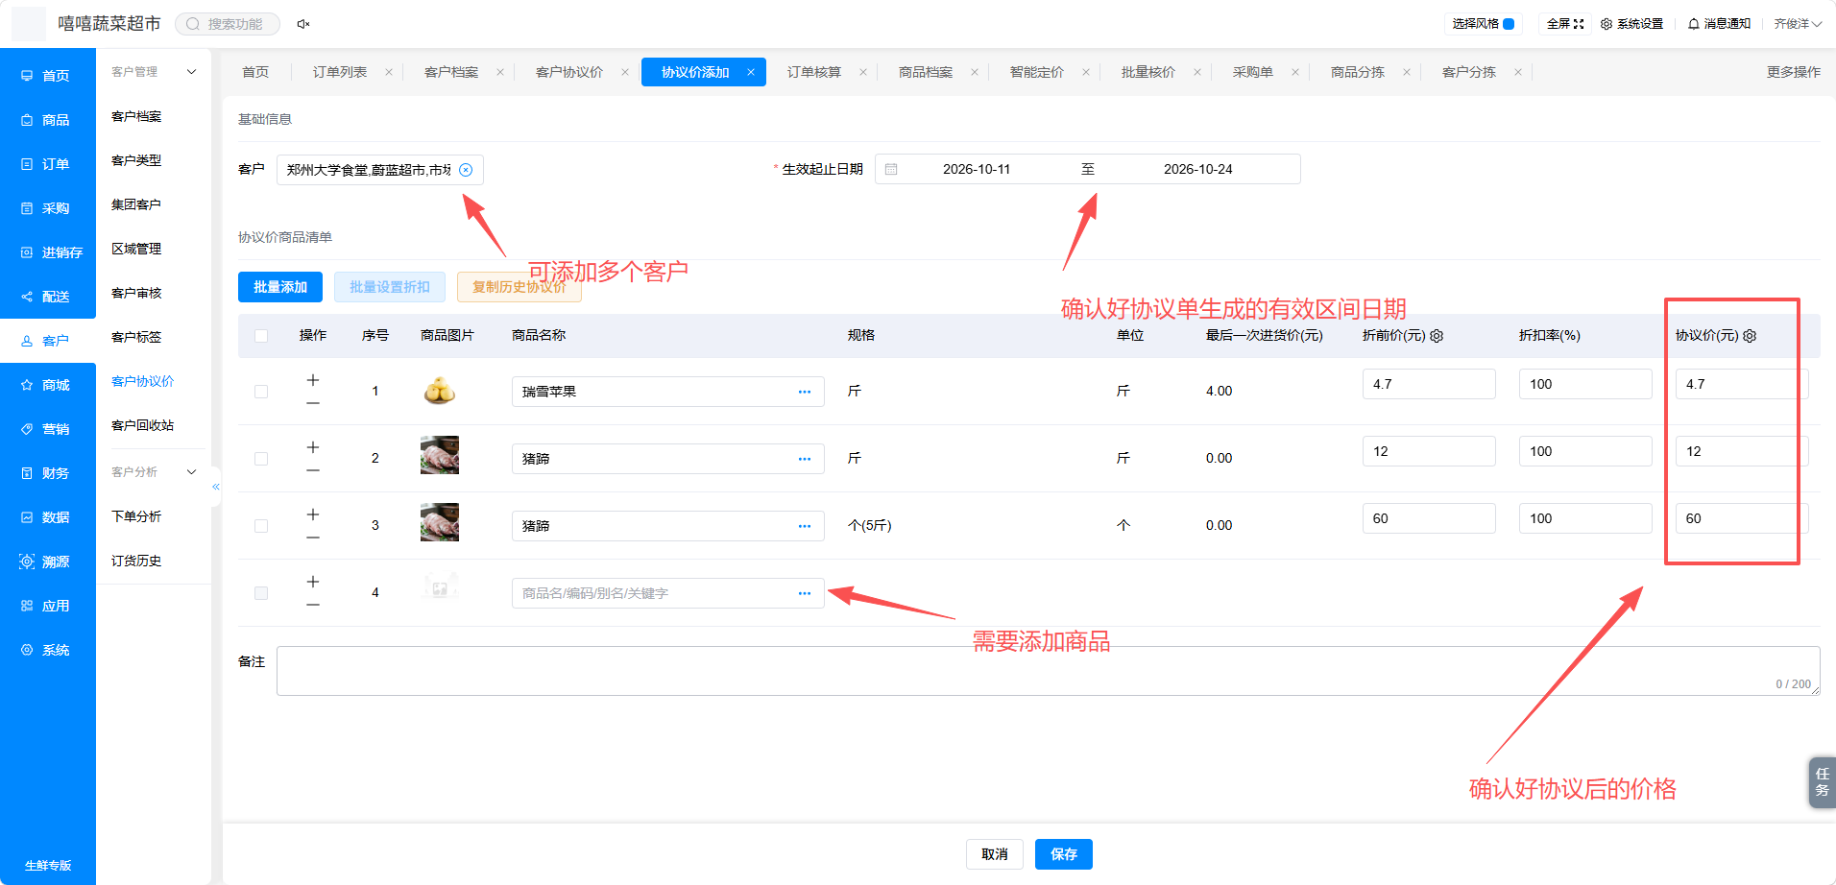
Task: Switch to the 客户协议价 tab
Action: pyautogui.click(x=569, y=72)
